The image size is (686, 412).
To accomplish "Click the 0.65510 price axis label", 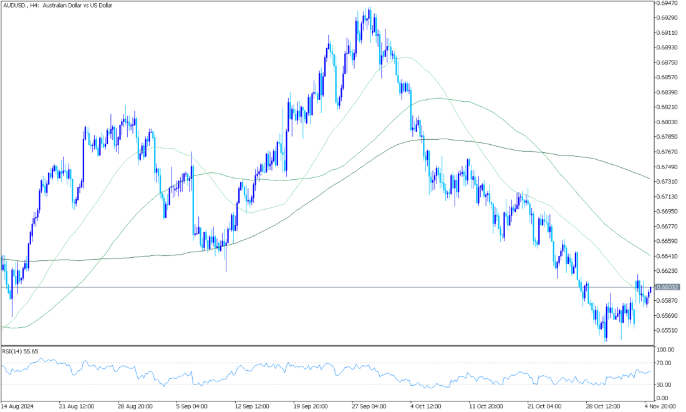I will click(x=667, y=330).
